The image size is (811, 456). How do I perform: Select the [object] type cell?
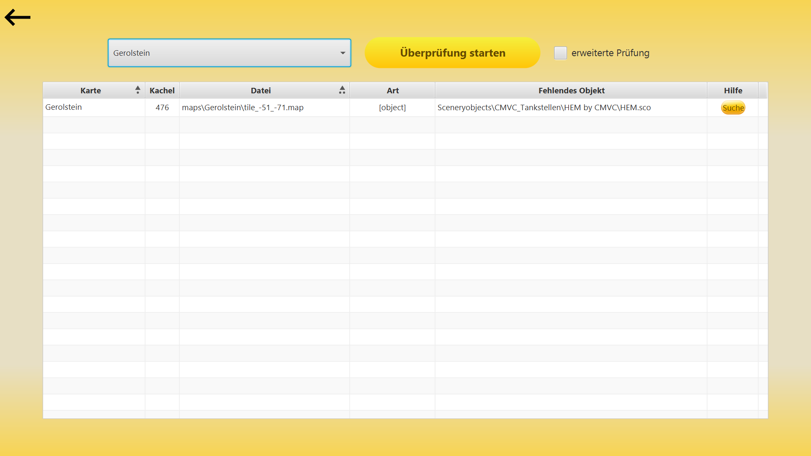coord(392,107)
